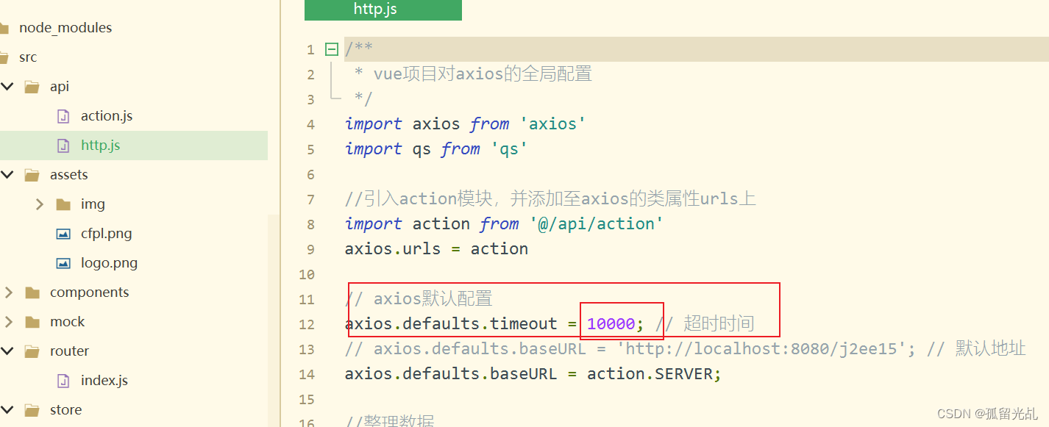Click the logo.png image file icon
Image resolution: width=1049 pixels, height=427 pixels.
click(64, 263)
